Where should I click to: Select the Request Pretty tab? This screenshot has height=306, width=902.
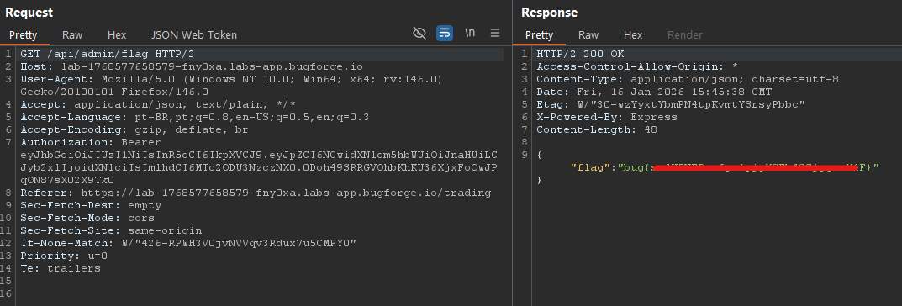click(x=23, y=35)
